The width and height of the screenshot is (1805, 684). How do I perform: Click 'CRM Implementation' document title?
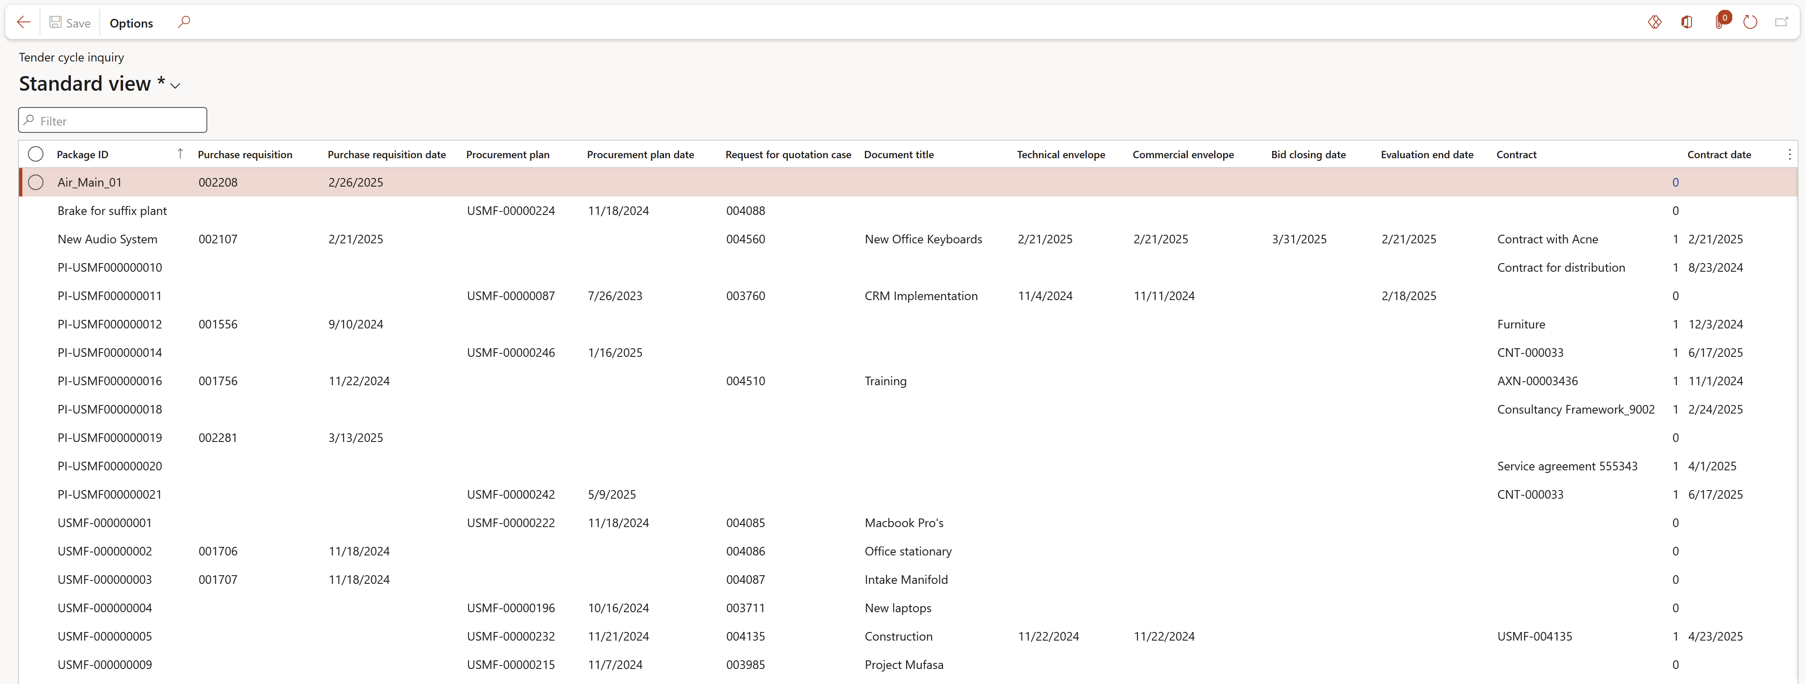point(921,295)
